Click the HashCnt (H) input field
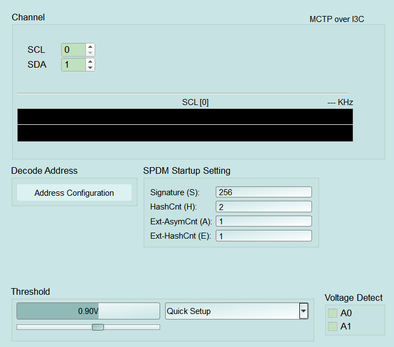This screenshot has height=347, width=394. coord(264,207)
